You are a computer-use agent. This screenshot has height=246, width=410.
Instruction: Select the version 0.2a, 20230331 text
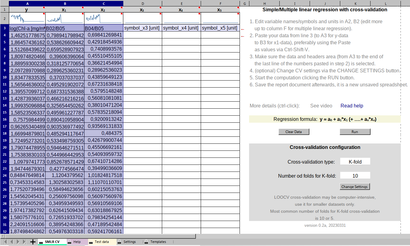tap(325, 225)
